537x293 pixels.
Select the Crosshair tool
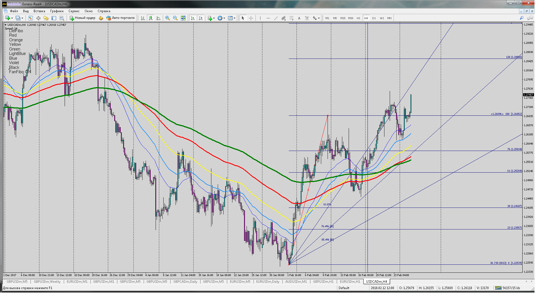coord(251,18)
